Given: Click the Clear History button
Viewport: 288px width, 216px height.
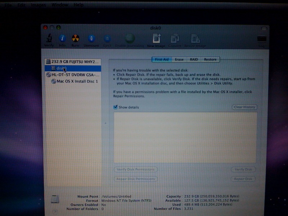Looking at the screenshot, I should point(244,107).
